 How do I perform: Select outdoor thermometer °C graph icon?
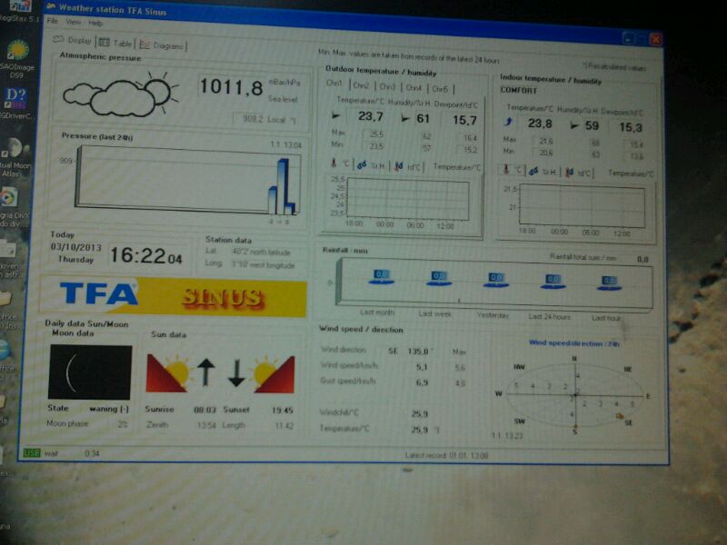coord(336,164)
